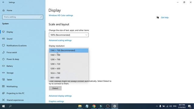Open Power & sleep settings
This screenshot has height=109, width=194.
(x=13, y=59)
